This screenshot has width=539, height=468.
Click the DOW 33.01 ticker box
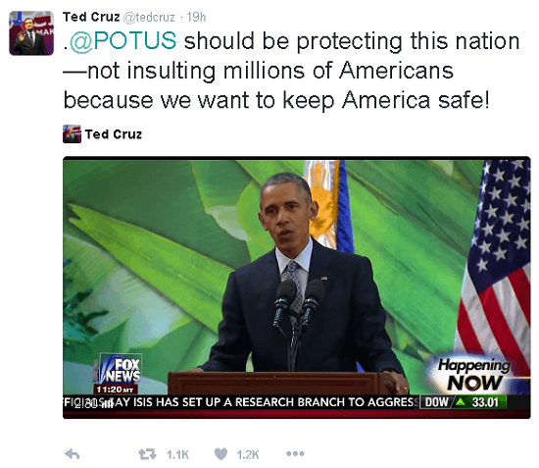coord(463,402)
